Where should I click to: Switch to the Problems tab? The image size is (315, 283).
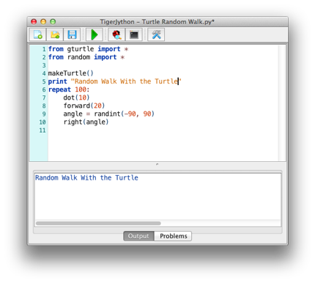(x=173, y=236)
